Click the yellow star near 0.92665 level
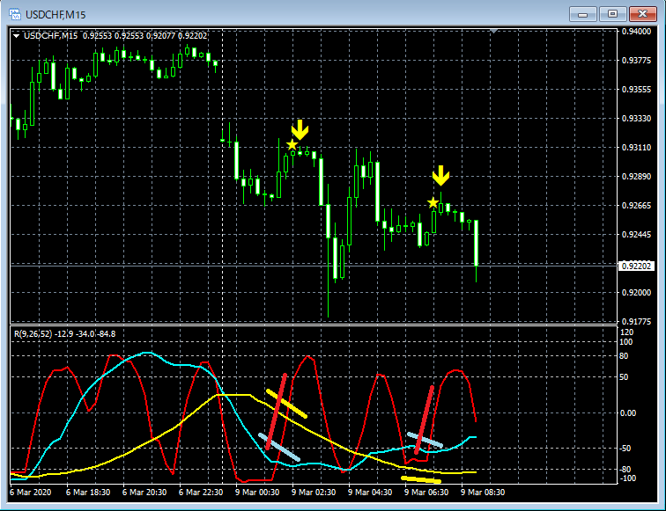 tap(433, 202)
